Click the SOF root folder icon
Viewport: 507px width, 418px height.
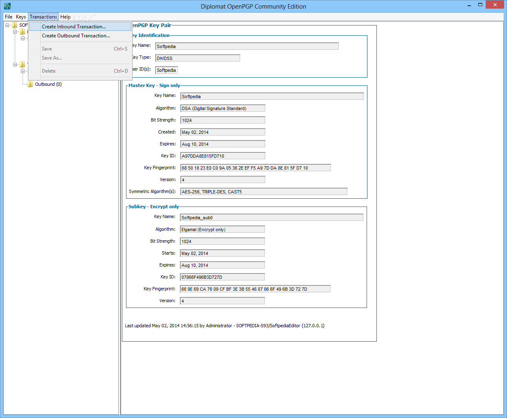pyautogui.click(x=15, y=25)
